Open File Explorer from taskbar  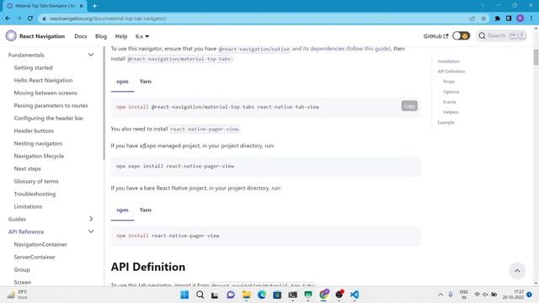246,295
